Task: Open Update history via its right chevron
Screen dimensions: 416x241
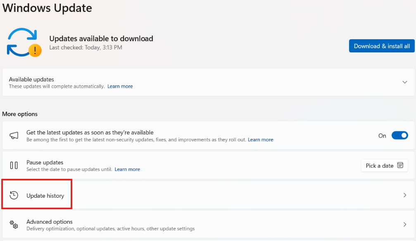Action: coord(405,195)
